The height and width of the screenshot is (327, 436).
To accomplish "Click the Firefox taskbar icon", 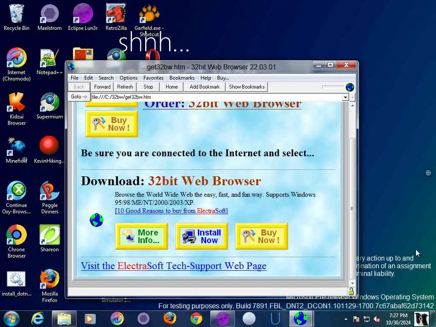I will click(x=169, y=318).
